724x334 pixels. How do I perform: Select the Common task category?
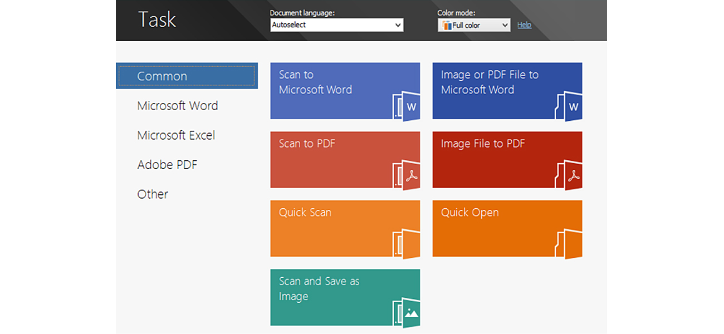pos(187,76)
